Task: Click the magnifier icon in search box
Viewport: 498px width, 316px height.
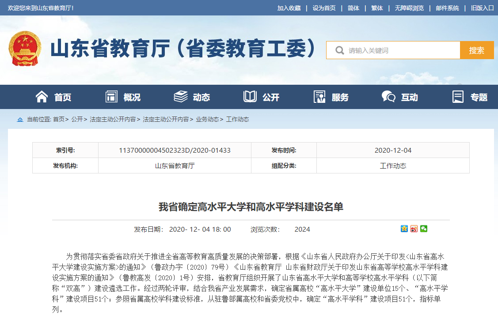Action: pyautogui.click(x=339, y=50)
